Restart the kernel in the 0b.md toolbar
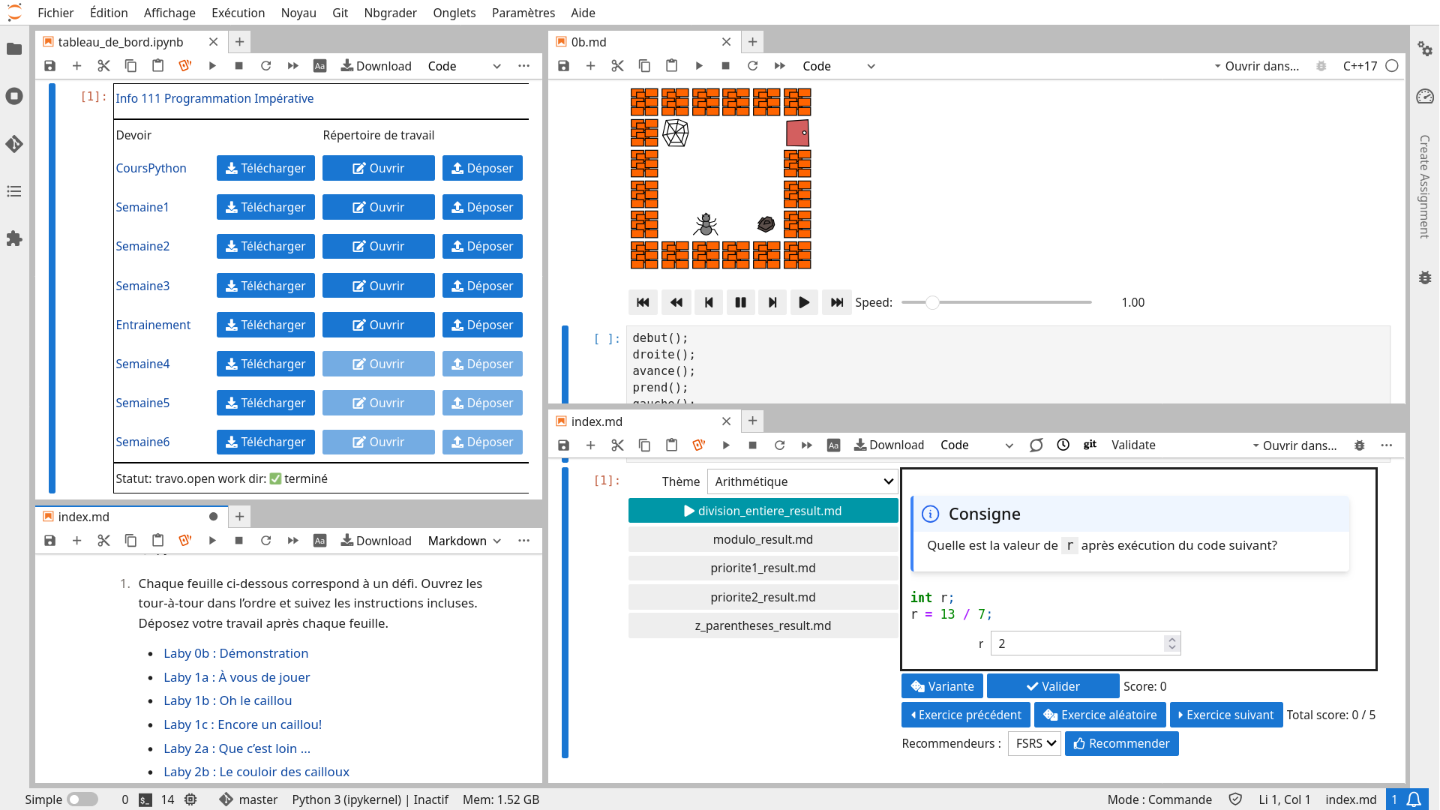This screenshot has height=810, width=1440. point(752,66)
